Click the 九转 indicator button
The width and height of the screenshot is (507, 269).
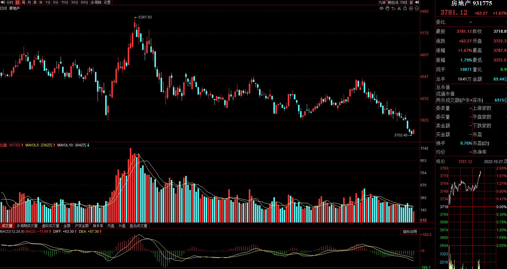[x=382, y=2]
